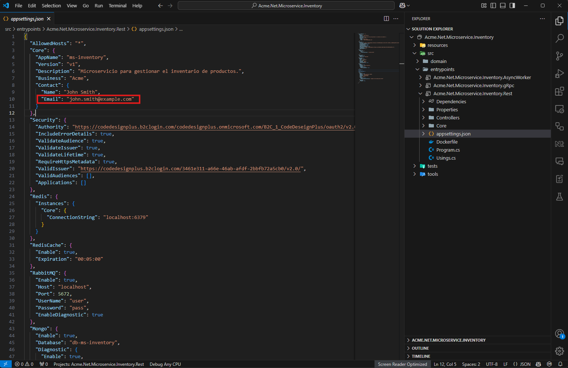Screen dimensions: 568x368
Task: Expand Acme.Net.Microservice.Inventory.AsyncWorker project
Action: 420,77
